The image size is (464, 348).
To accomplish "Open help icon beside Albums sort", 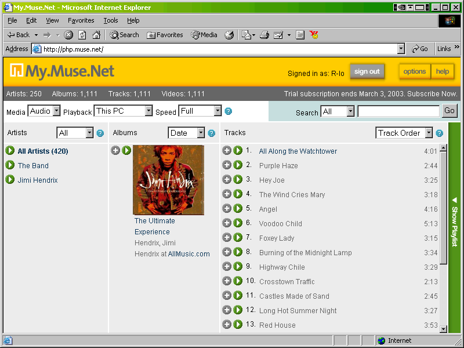I will [212, 133].
